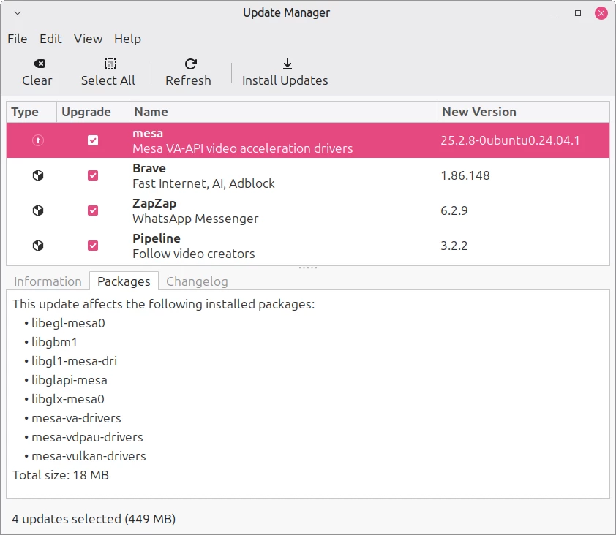This screenshot has width=616, height=535.
Task: Click mesa-vulkan-drivers in package list
Action: click(x=89, y=456)
